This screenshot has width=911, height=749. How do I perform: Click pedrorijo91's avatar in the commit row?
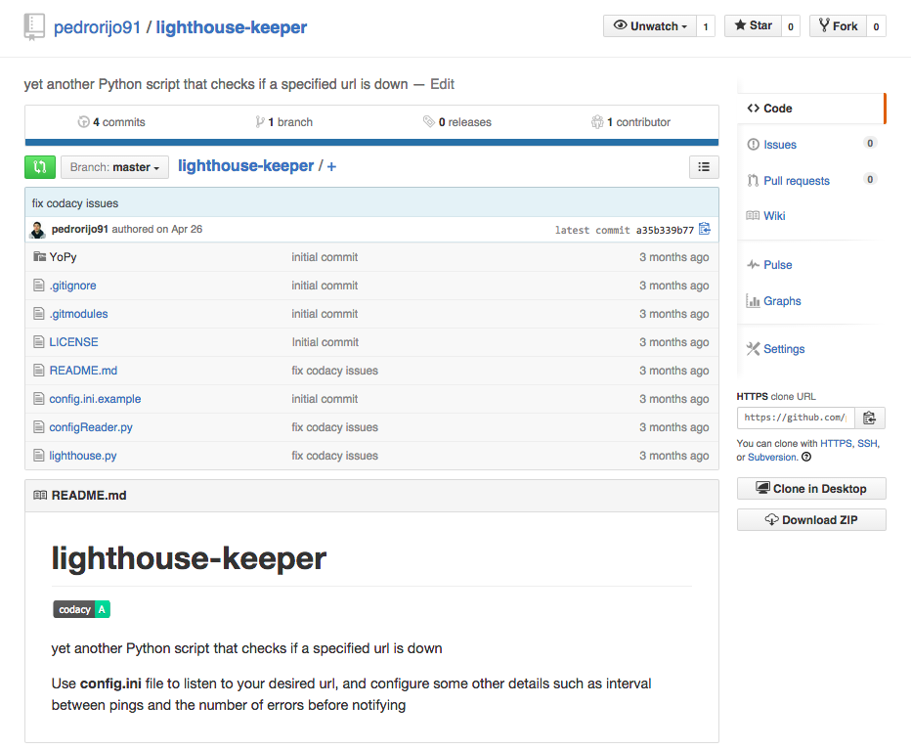point(38,230)
